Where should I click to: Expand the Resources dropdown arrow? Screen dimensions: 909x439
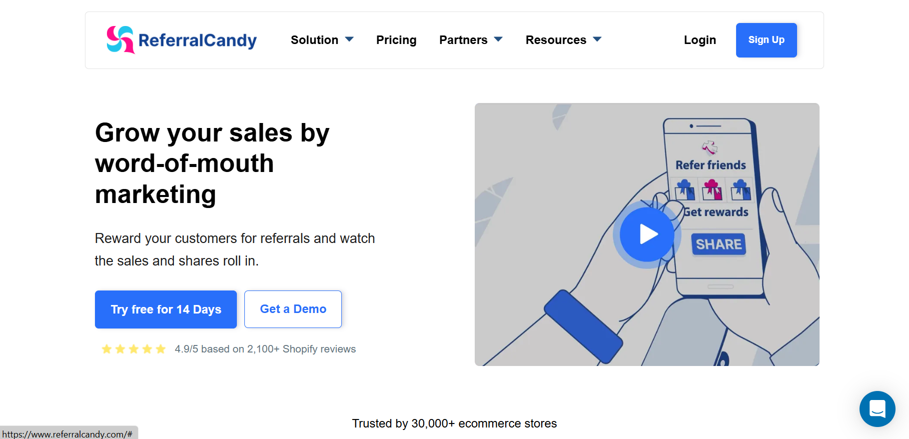[x=597, y=39]
